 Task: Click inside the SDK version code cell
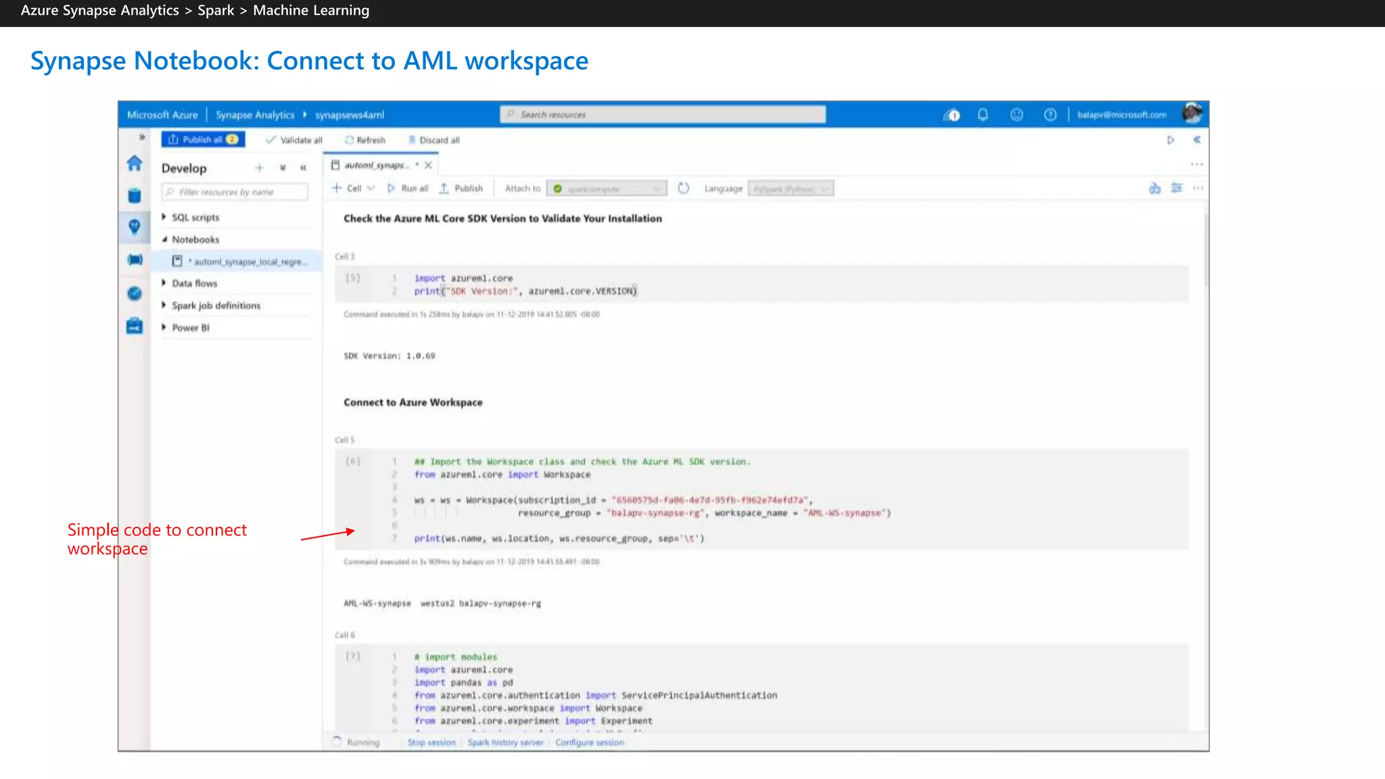coord(761,285)
